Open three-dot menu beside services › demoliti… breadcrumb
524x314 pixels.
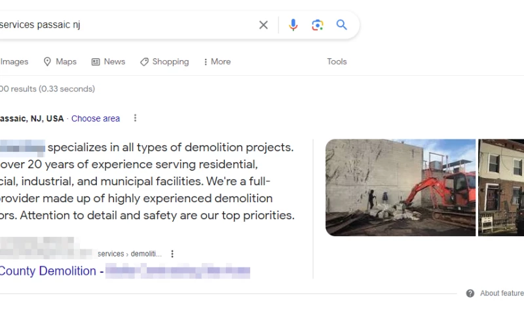(172, 254)
